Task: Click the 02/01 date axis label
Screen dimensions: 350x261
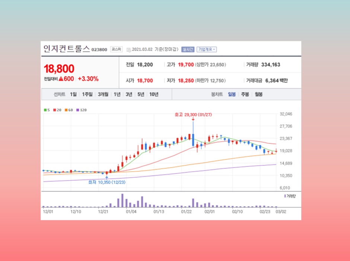Action: pyautogui.click(x=210, y=212)
